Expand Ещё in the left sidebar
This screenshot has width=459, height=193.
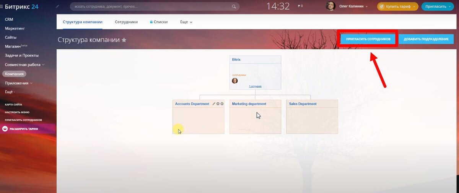point(10,92)
